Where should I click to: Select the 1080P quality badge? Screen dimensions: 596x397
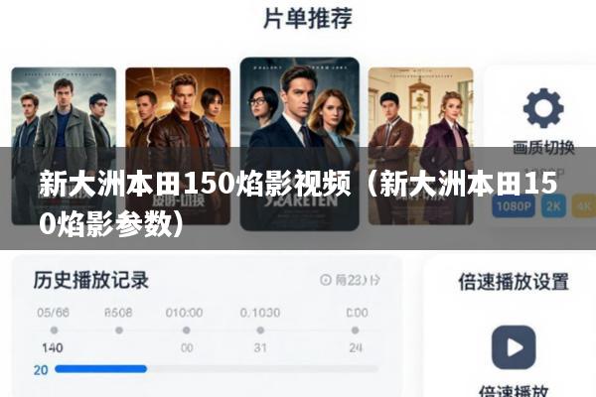point(514,205)
